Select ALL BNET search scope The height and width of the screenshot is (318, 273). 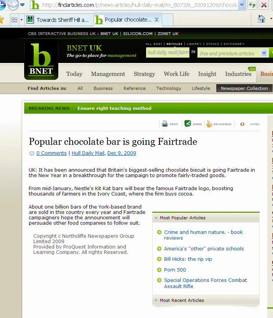click(154, 44)
